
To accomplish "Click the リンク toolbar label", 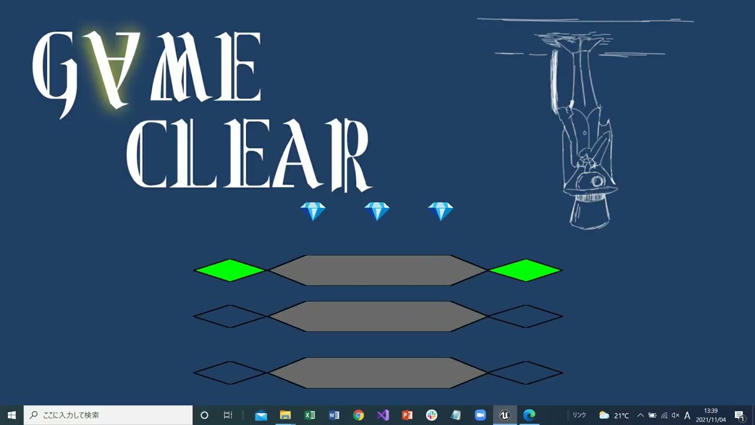I will (x=579, y=415).
